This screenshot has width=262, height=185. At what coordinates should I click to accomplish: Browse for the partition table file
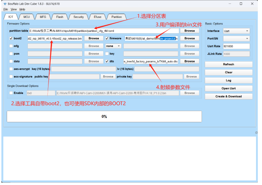(x=189, y=31)
